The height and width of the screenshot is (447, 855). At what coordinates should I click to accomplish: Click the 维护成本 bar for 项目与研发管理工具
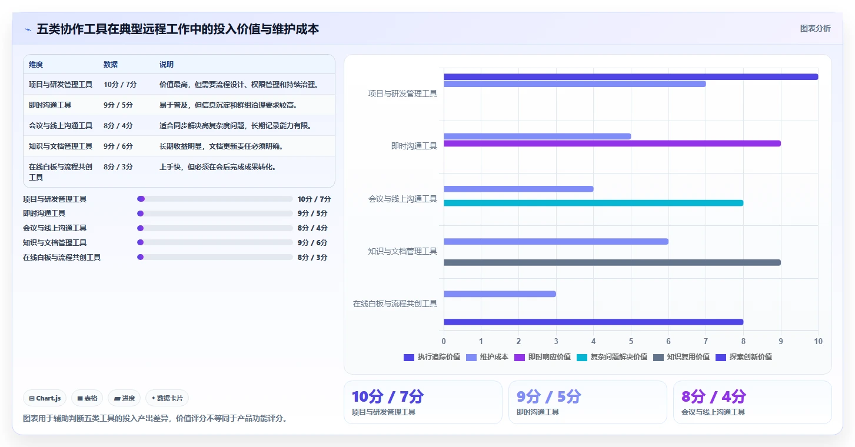575,84
